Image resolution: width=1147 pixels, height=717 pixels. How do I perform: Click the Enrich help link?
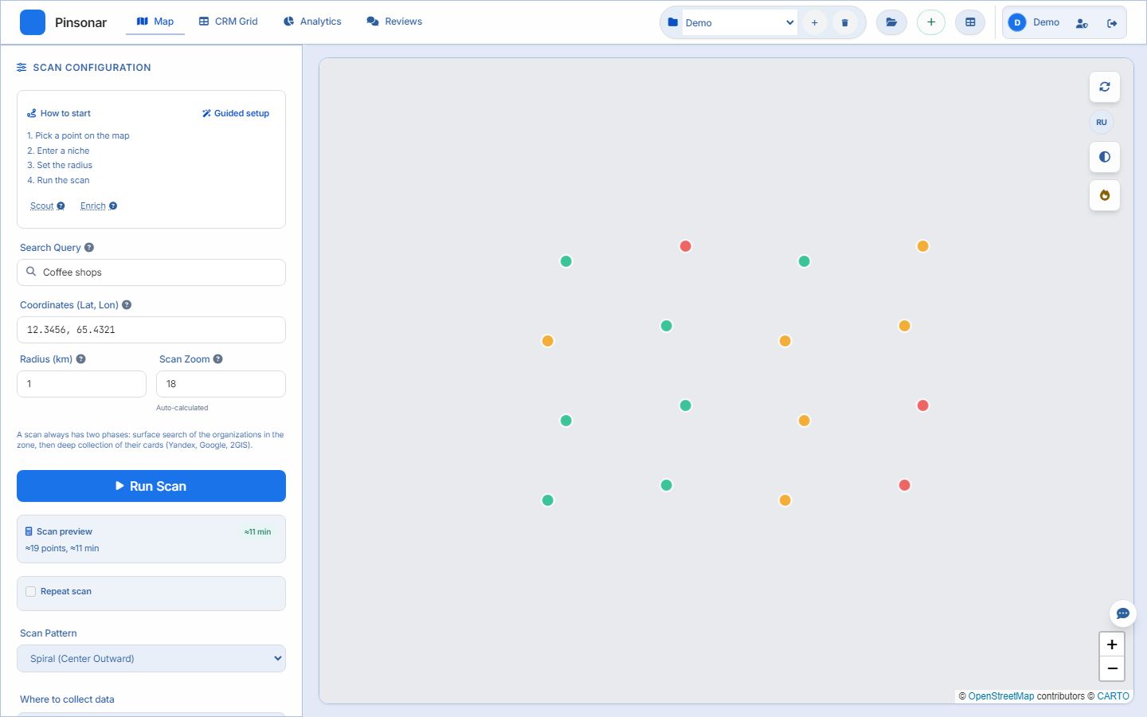coord(99,206)
